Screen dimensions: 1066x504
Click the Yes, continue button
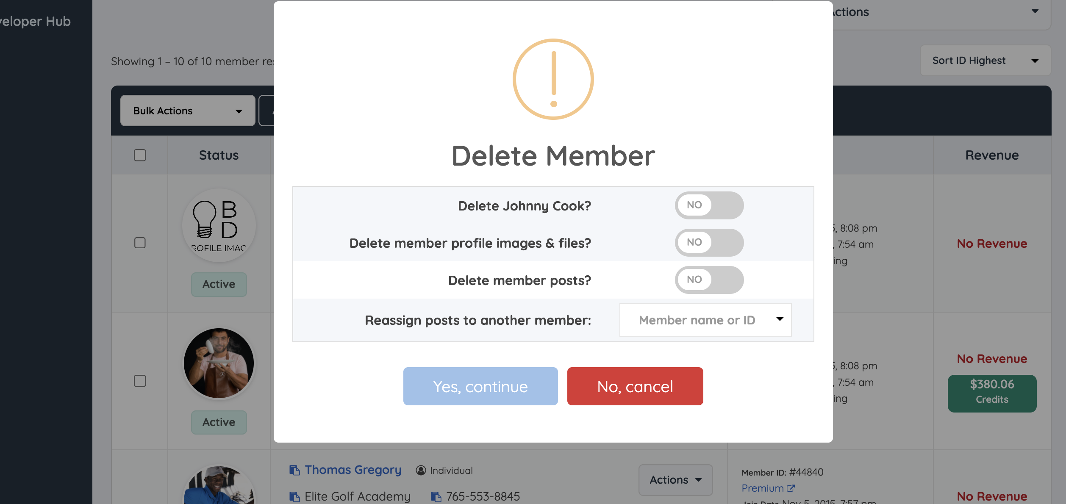[x=480, y=386]
